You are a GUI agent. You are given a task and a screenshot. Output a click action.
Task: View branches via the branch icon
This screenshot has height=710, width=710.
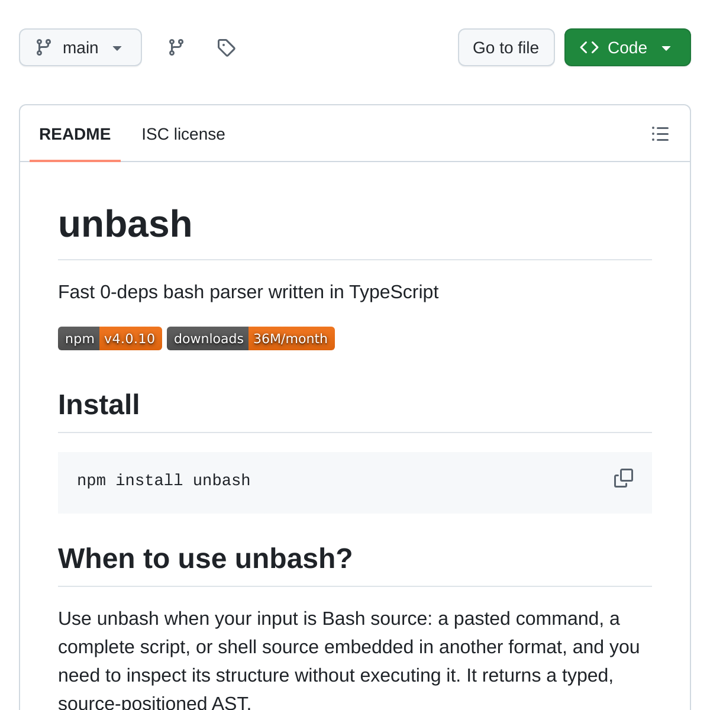[176, 47]
